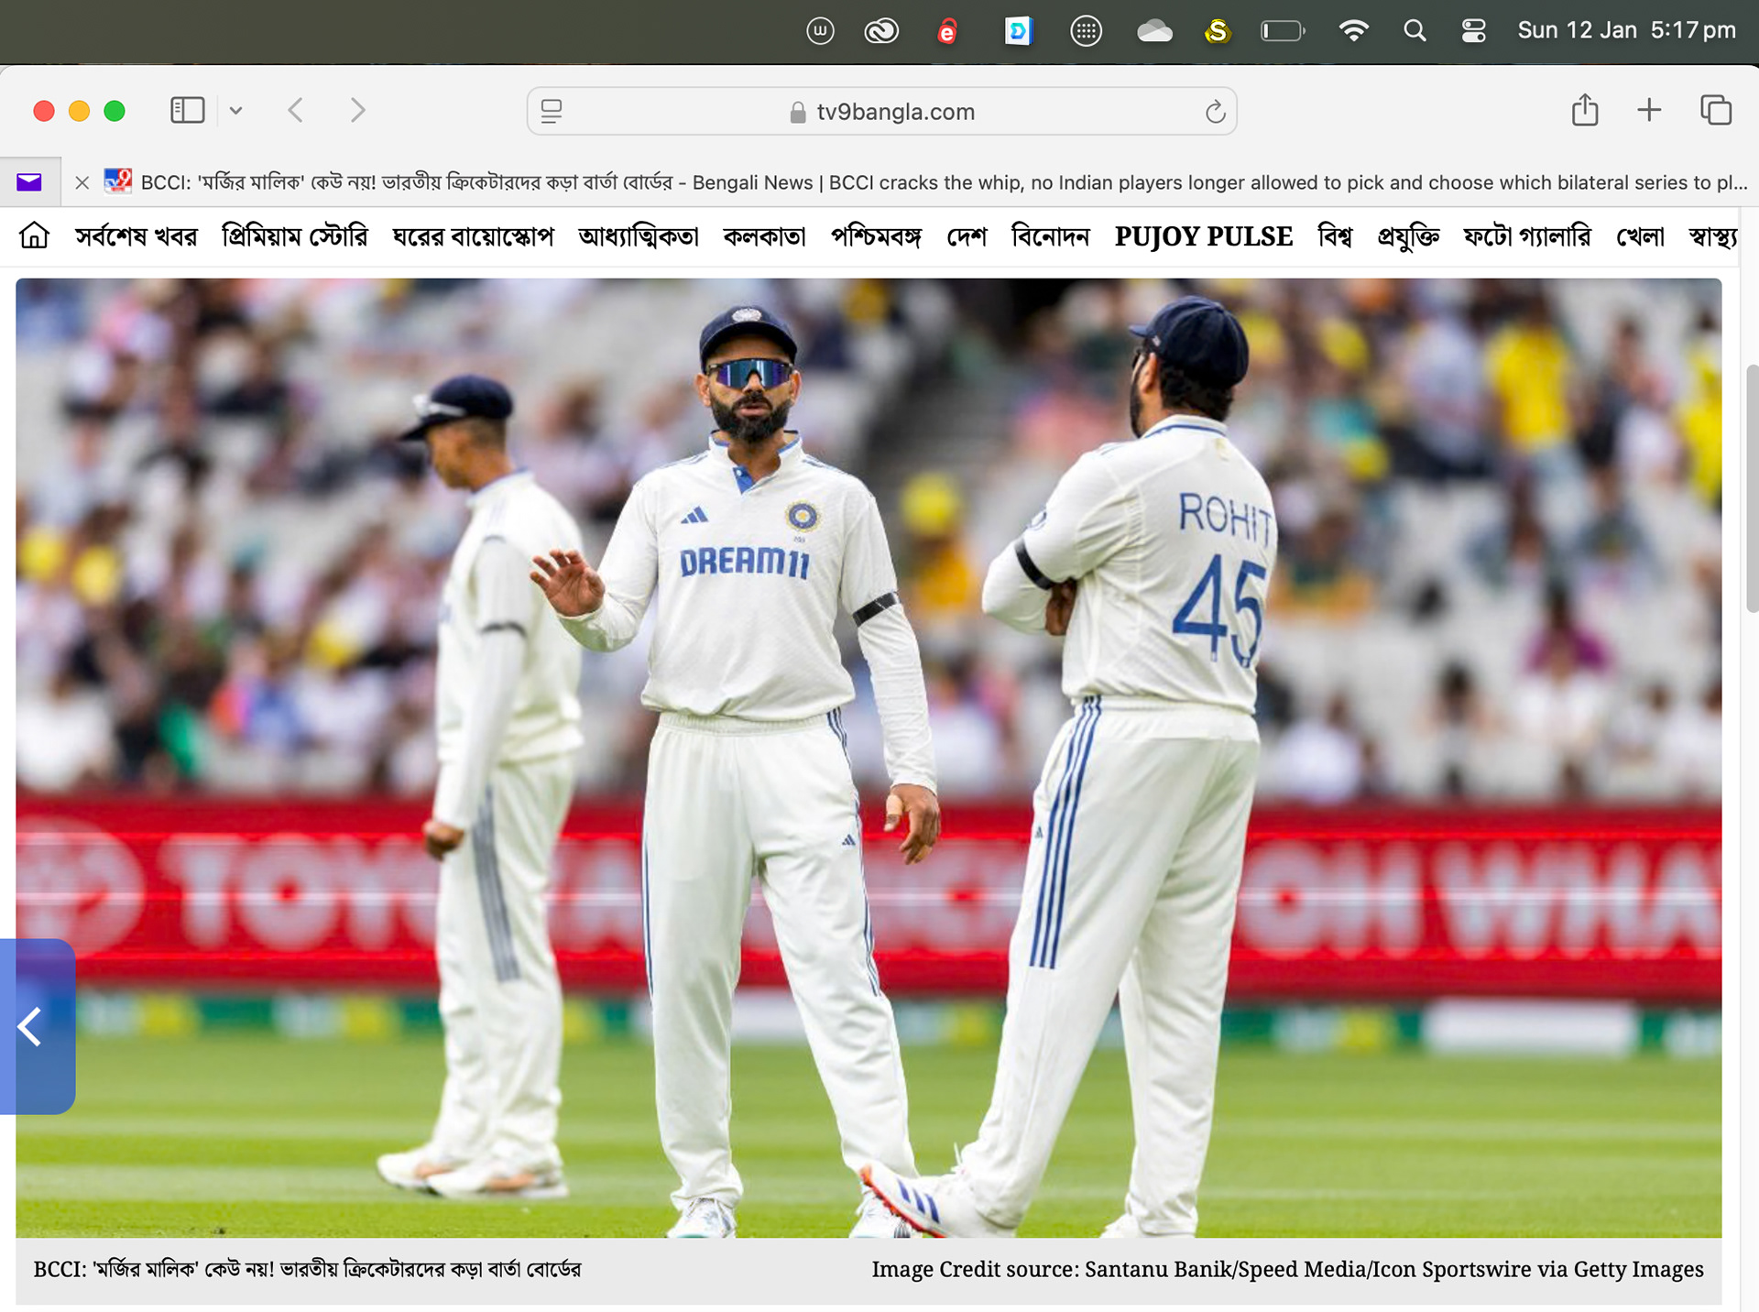This screenshot has height=1312, width=1759.
Task: Click the reload page icon
Action: (x=1215, y=112)
